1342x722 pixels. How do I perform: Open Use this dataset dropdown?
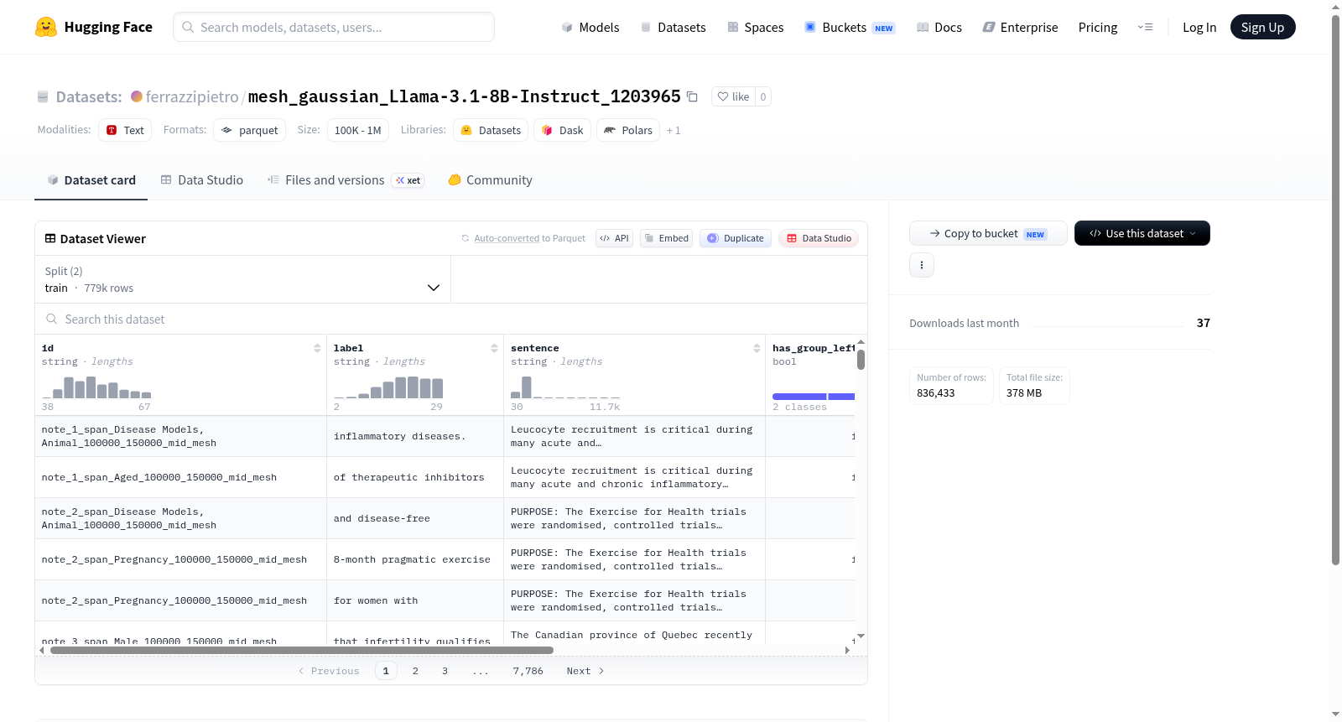click(1142, 233)
